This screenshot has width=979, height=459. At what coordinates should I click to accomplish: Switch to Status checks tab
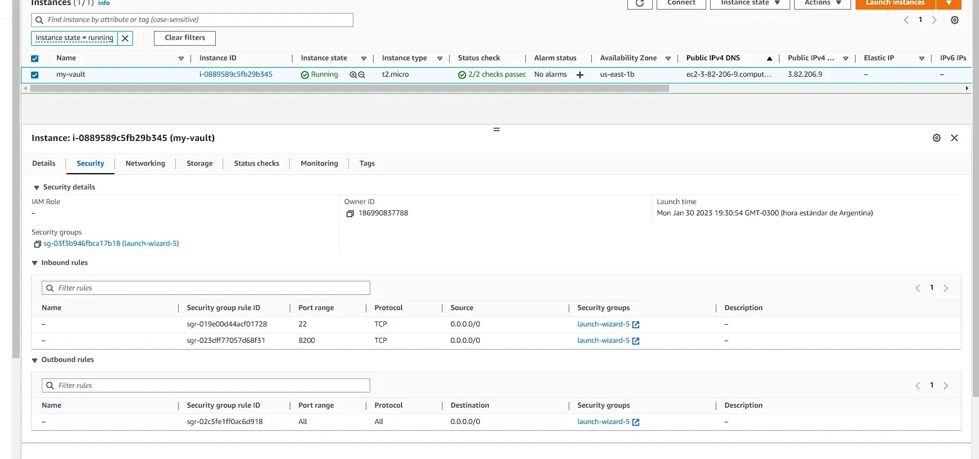click(256, 164)
